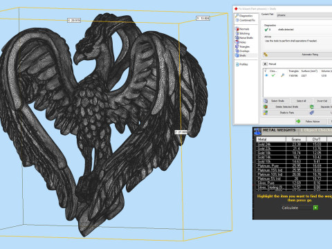Open the Triangles fixing step
Viewport: 332px width, 249px height.
coord(243,46)
